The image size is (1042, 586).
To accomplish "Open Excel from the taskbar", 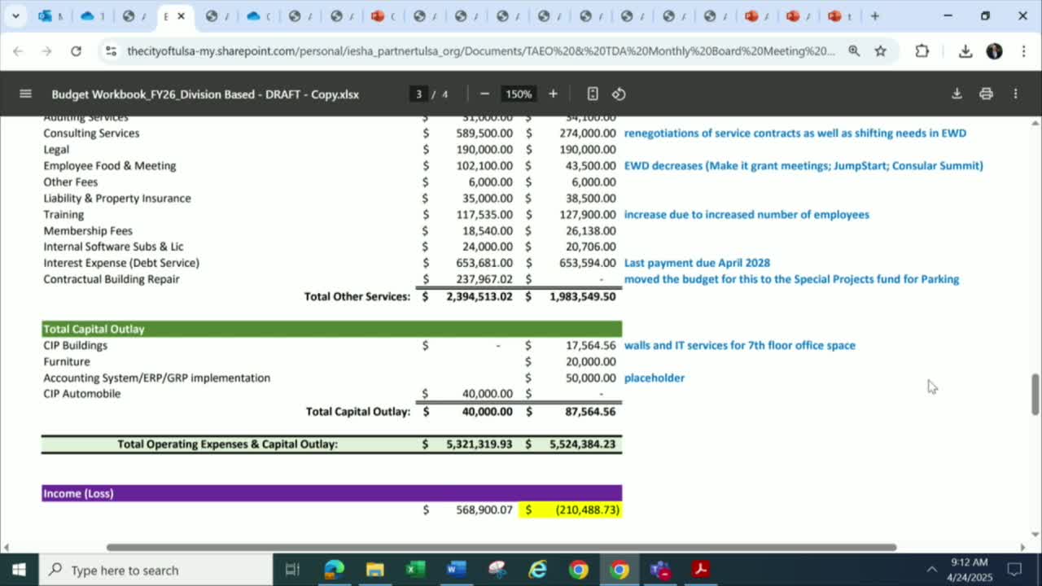I will [x=415, y=570].
